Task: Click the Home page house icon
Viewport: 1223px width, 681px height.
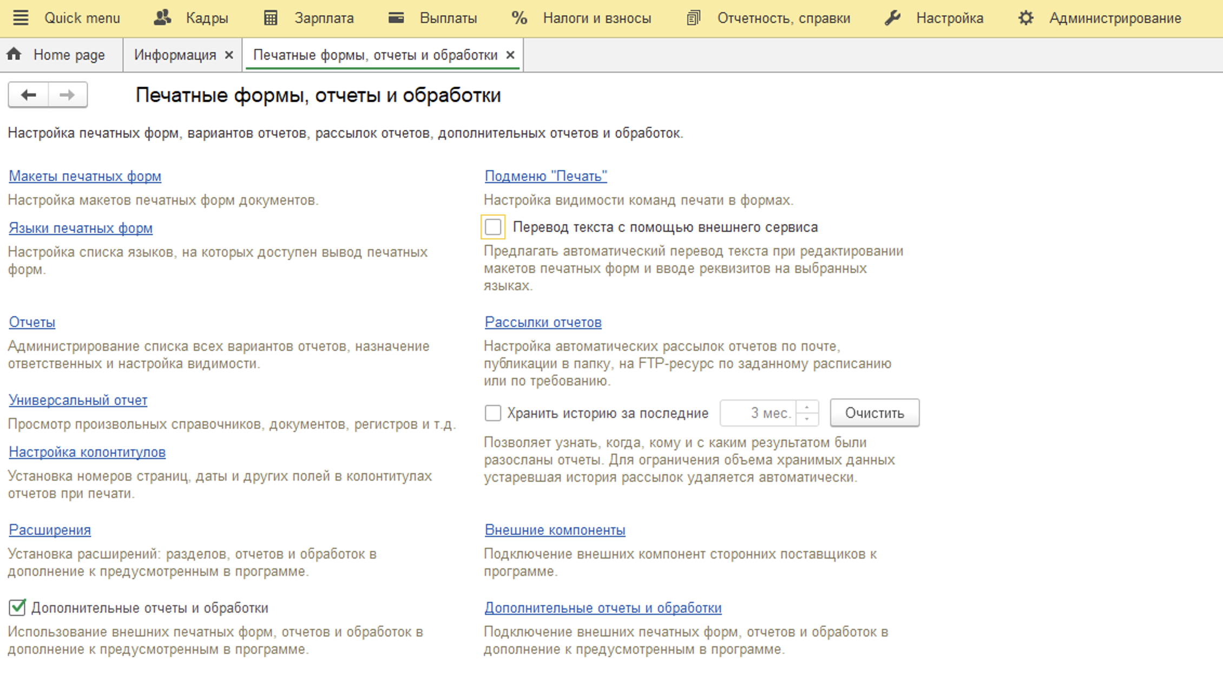Action: pyautogui.click(x=14, y=54)
